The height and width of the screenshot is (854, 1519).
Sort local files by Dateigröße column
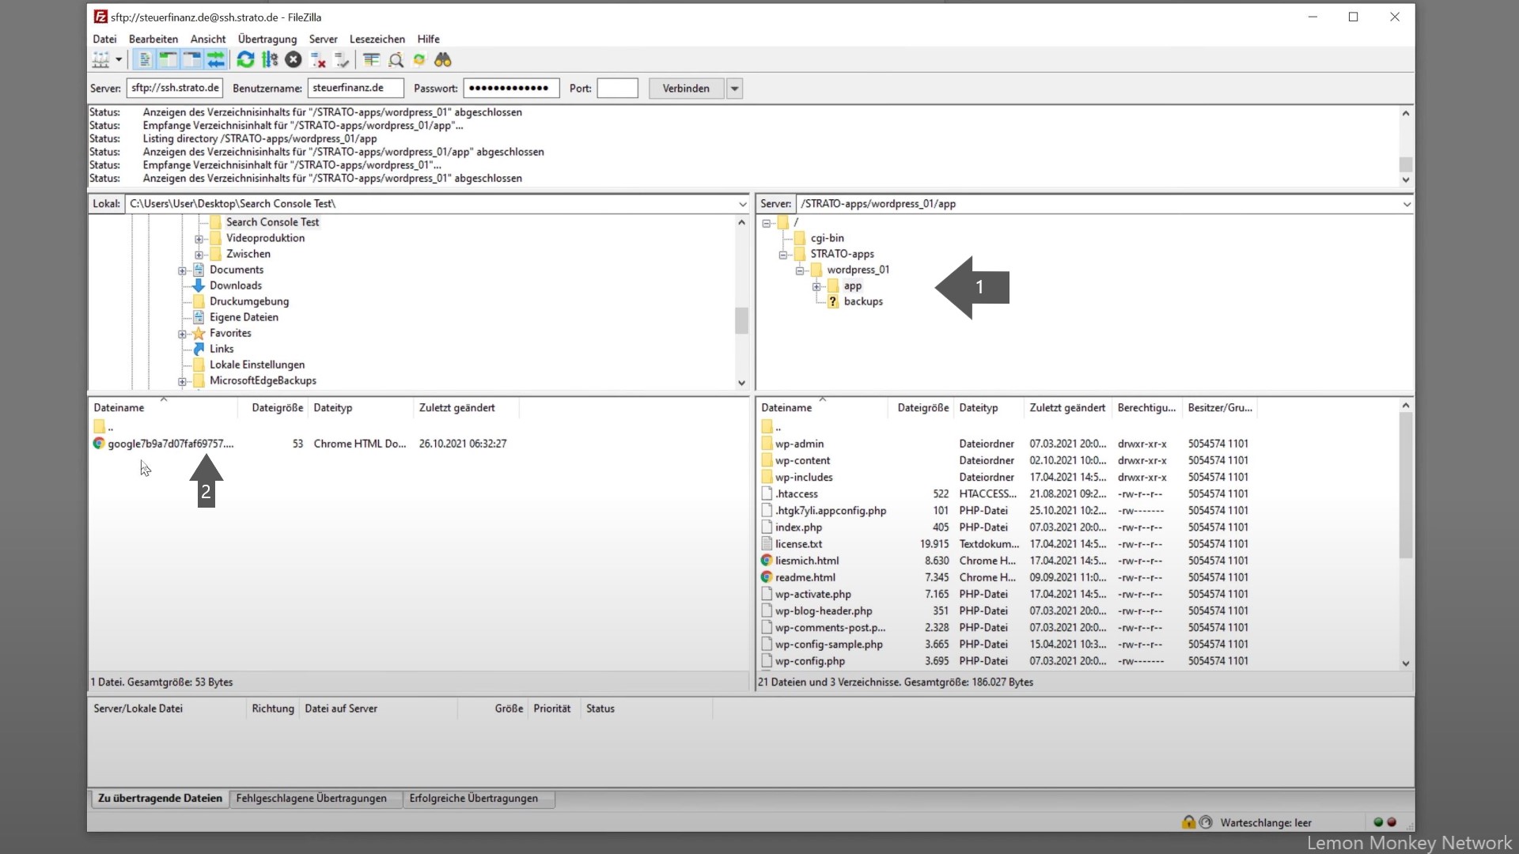point(273,408)
